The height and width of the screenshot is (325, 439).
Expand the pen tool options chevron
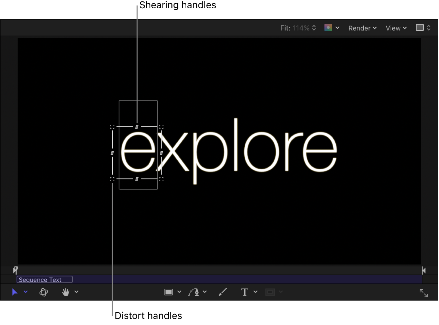click(205, 292)
